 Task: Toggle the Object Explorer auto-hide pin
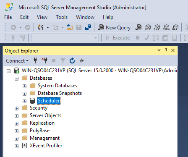166,50
